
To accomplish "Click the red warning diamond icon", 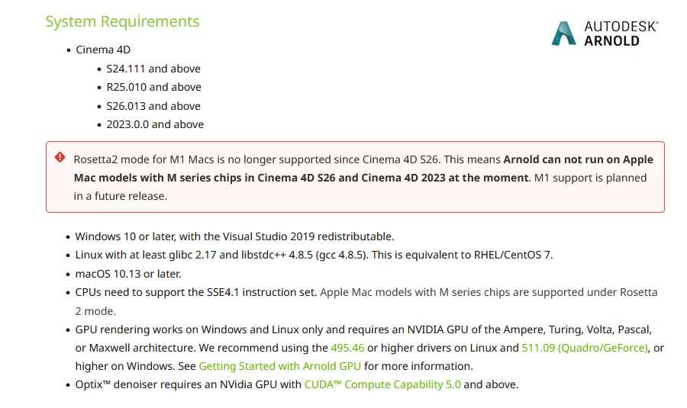I will [x=60, y=157].
